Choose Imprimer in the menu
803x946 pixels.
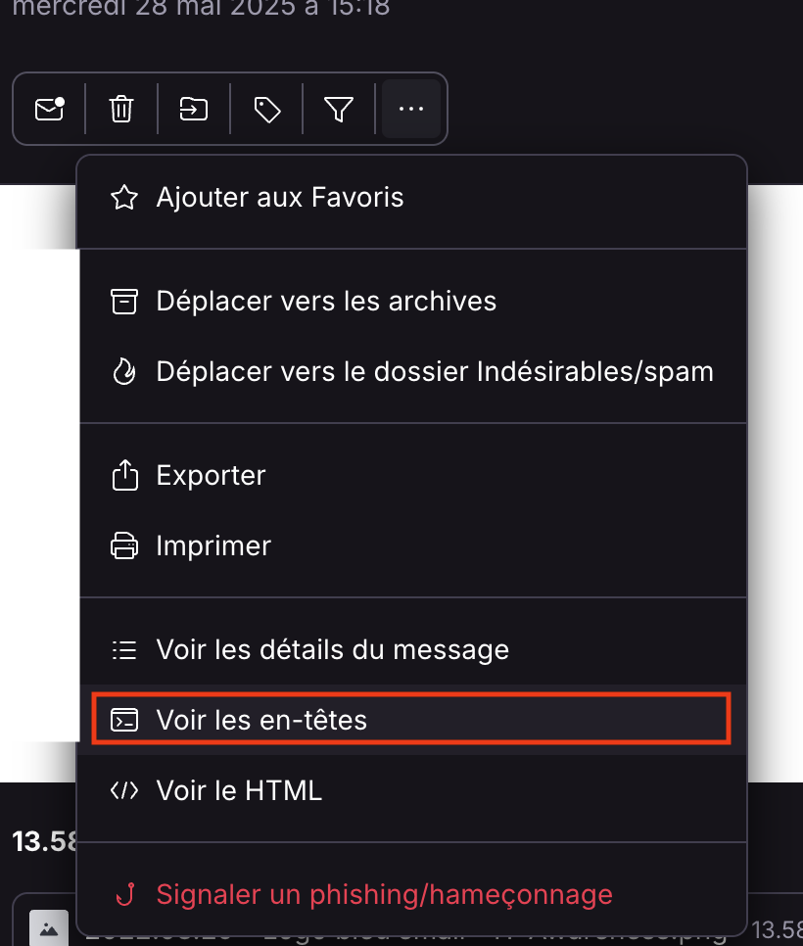213,545
